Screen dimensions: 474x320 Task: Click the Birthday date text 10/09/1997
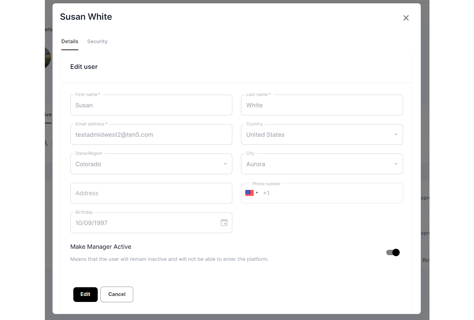(91, 223)
